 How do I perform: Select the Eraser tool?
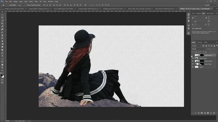coord(2,41)
